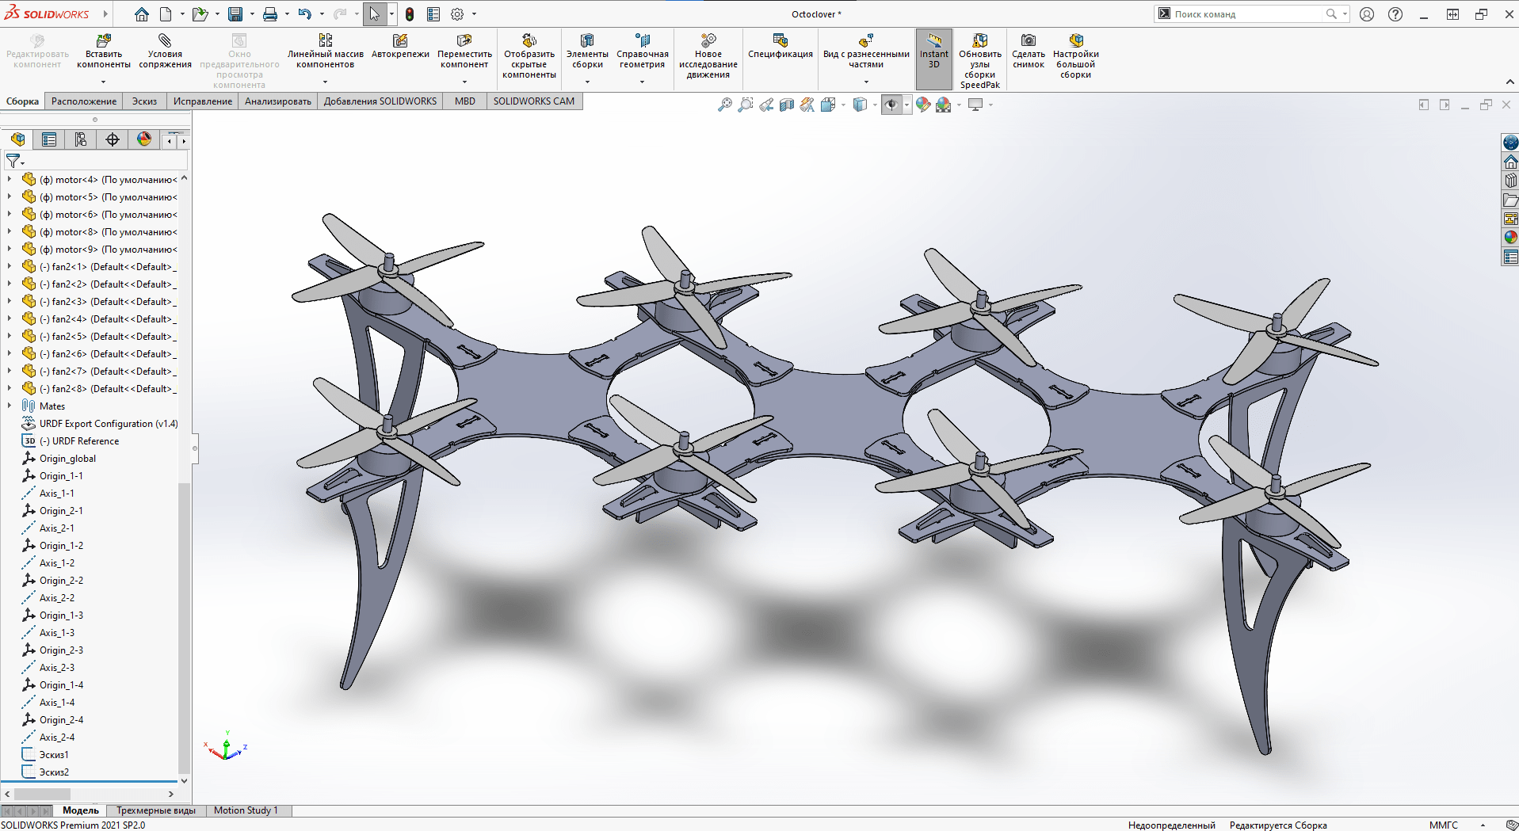Expand the Mates folder in tree
The width and height of the screenshot is (1519, 831).
pos(10,406)
